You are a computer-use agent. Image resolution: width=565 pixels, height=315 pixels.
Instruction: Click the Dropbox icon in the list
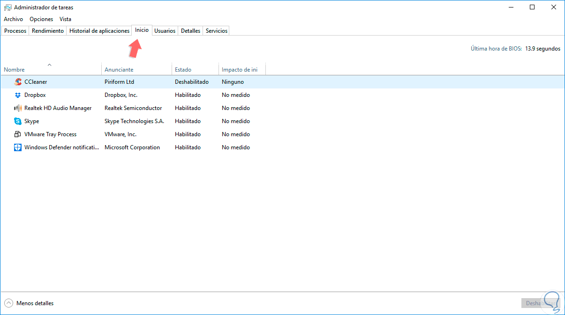[18, 95]
